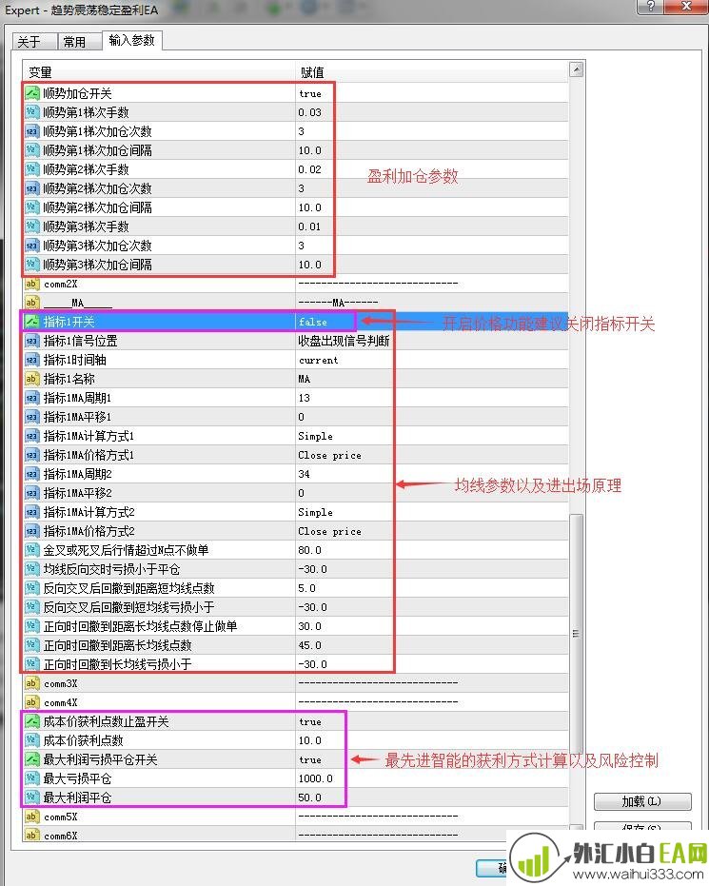Edit 顺势第2梯次手数 value 0.02

pos(309,169)
